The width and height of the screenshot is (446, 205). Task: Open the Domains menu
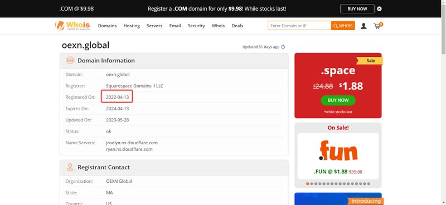click(x=107, y=26)
